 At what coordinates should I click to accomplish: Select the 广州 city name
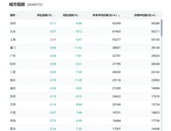pyautogui.click(x=13, y=56)
